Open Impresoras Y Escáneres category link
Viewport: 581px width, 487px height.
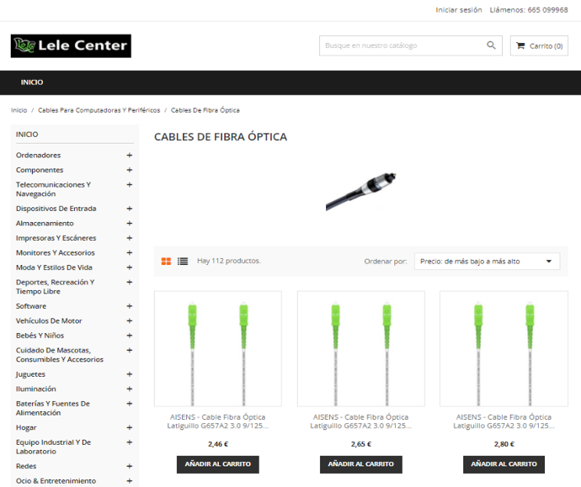click(56, 238)
